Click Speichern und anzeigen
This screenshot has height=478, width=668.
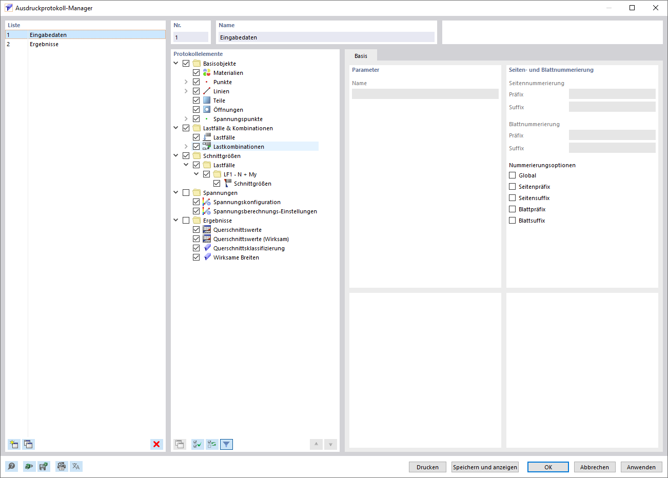485,467
